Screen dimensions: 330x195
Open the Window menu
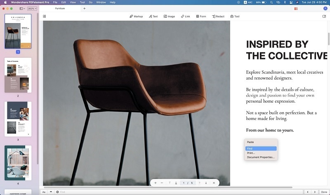coord(101,2)
